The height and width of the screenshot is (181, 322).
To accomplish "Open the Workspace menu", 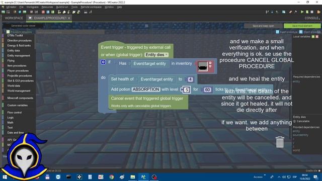I will [x=32, y=7].
